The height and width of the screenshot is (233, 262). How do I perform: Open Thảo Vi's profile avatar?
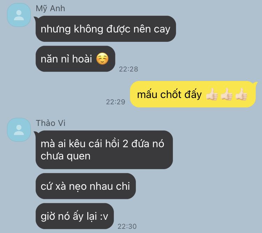(19, 130)
